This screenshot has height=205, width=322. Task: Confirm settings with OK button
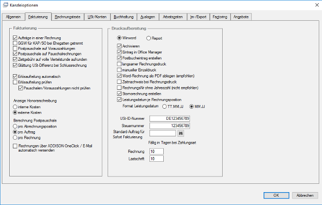pyautogui.click(x=276, y=195)
